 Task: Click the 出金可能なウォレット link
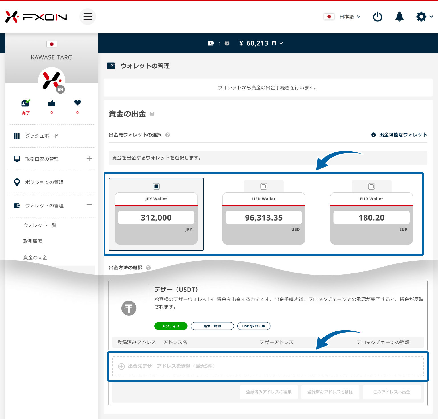point(399,135)
